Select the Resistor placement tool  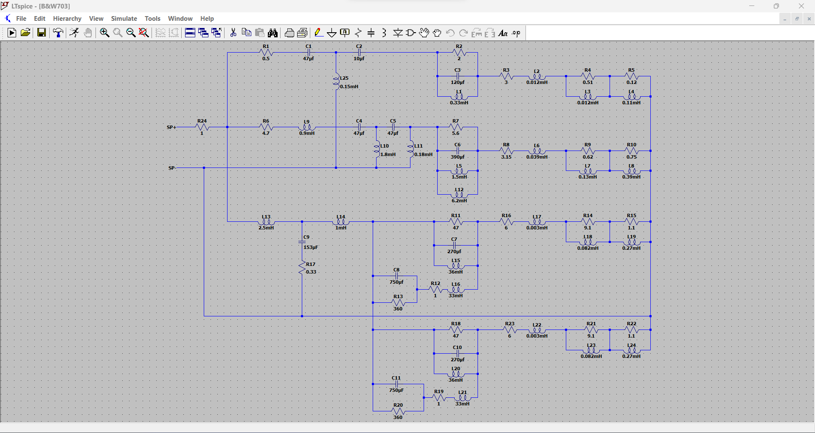358,33
